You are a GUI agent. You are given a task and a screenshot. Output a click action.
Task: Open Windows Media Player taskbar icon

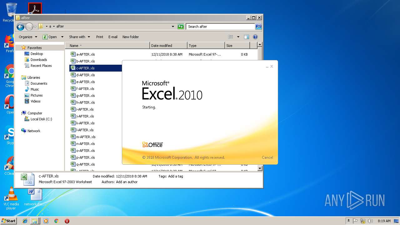click(x=46, y=221)
